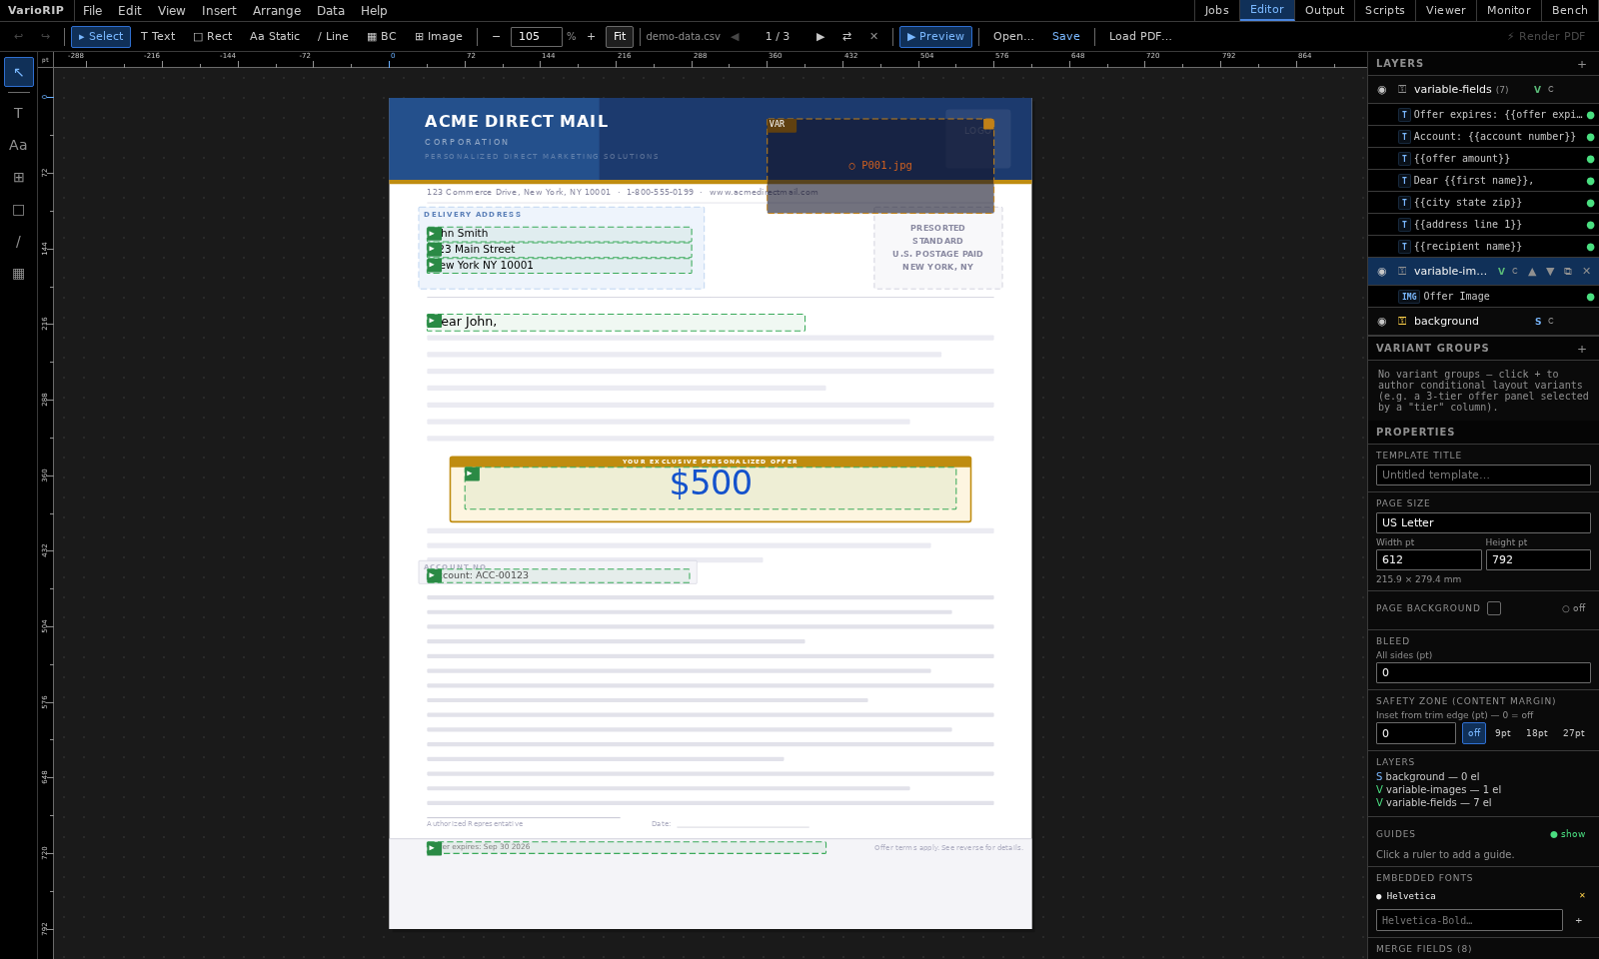Viewport: 1599px width, 959px height.
Task: Select the barcode tool in left sidebar
Action: (18, 274)
